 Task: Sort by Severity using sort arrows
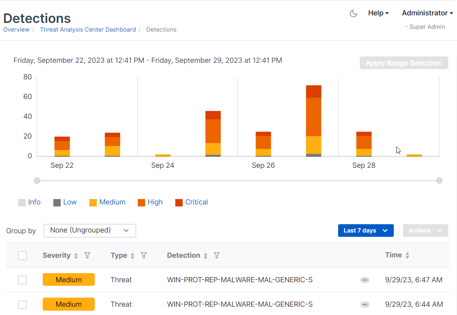(x=76, y=256)
